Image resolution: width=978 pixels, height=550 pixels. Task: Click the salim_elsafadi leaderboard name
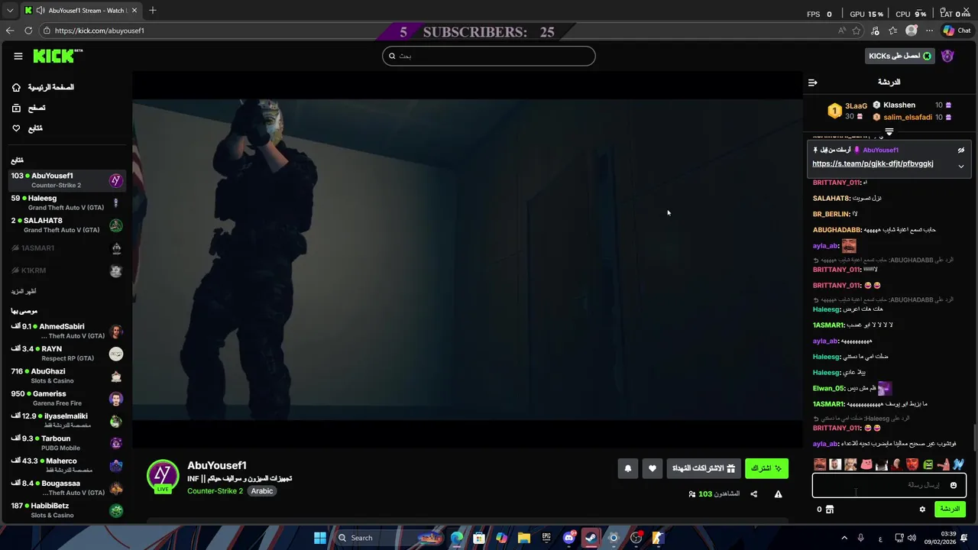(908, 118)
